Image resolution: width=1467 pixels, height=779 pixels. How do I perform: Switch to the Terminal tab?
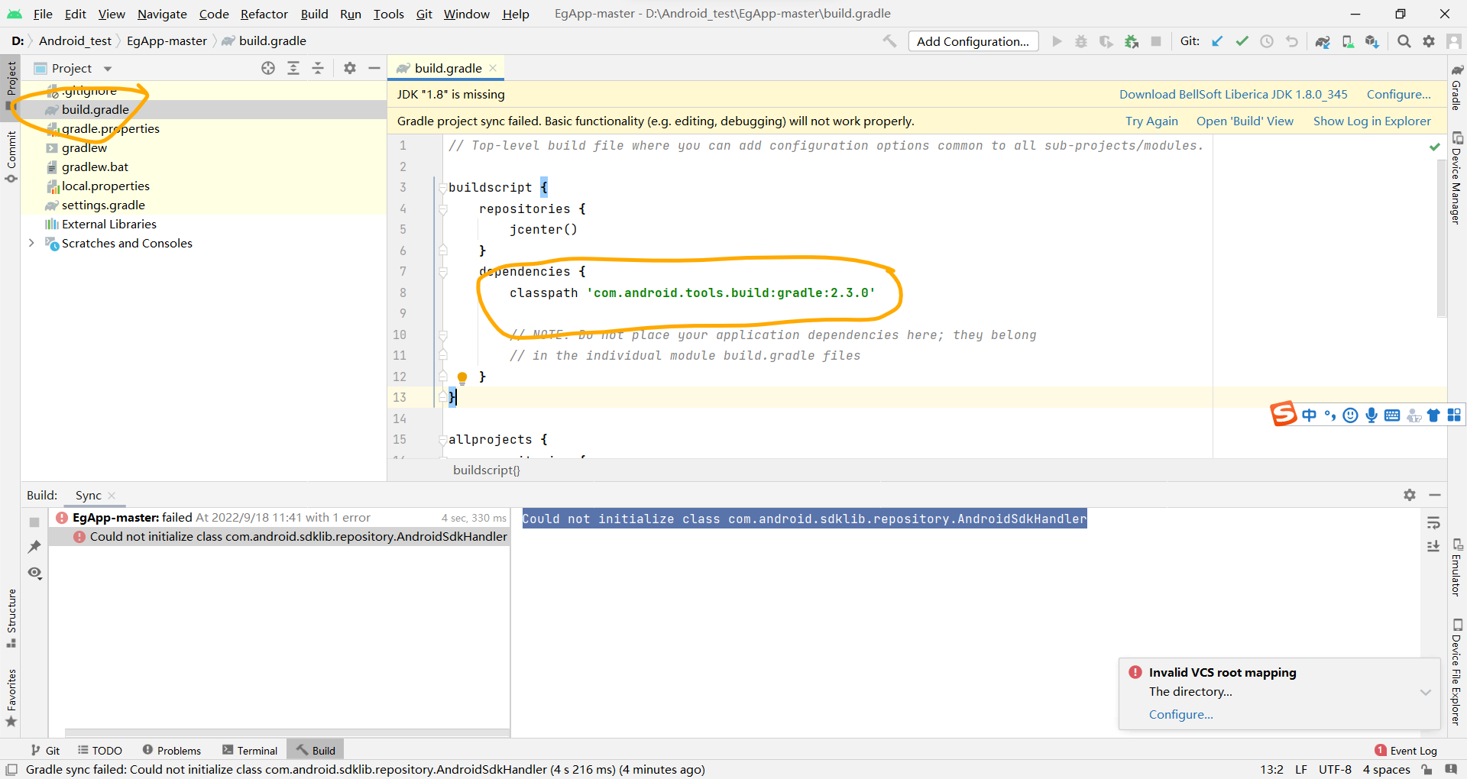click(250, 749)
